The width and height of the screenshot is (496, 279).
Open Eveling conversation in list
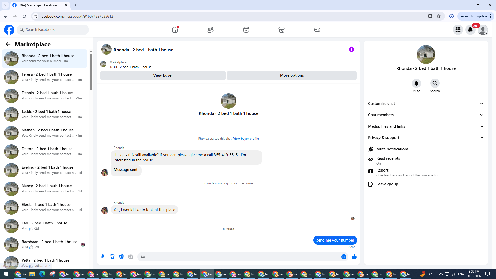45,170
